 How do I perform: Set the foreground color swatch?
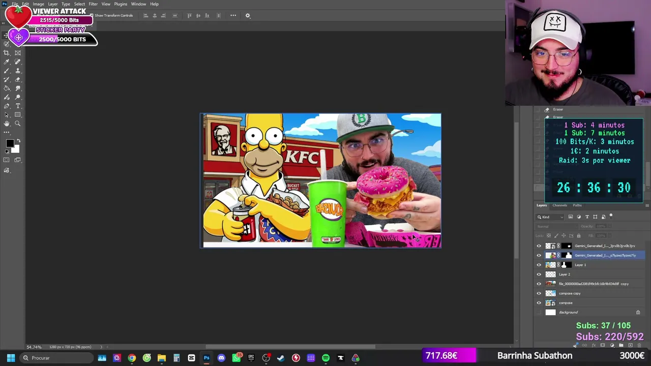[x=9, y=143]
